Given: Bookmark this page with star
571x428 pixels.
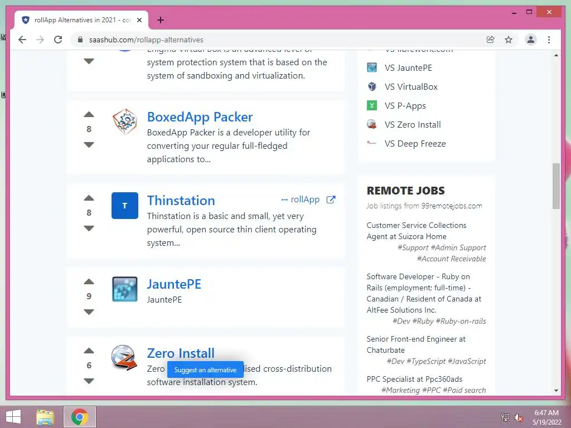Looking at the screenshot, I should point(509,40).
